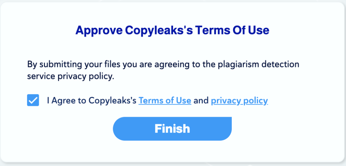Click the word "and" between the links

201,101
